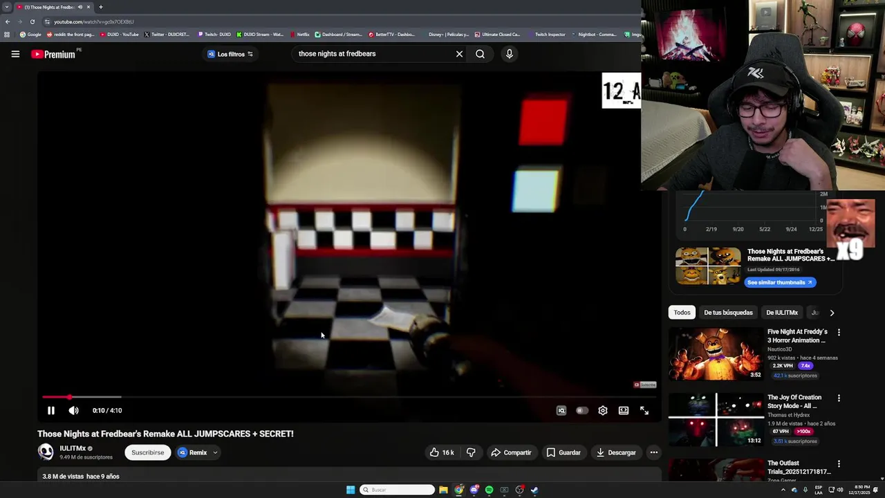Viewport: 885px width, 498px height.
Task: Click See similar thumbnails button
Action: coord(780,282)
